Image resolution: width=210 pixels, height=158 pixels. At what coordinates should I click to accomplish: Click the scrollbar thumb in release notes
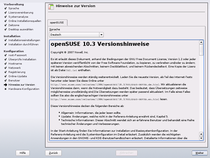point(201,50)
